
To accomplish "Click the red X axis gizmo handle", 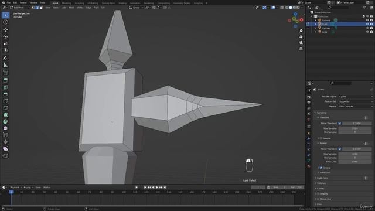I will (301, 20).
